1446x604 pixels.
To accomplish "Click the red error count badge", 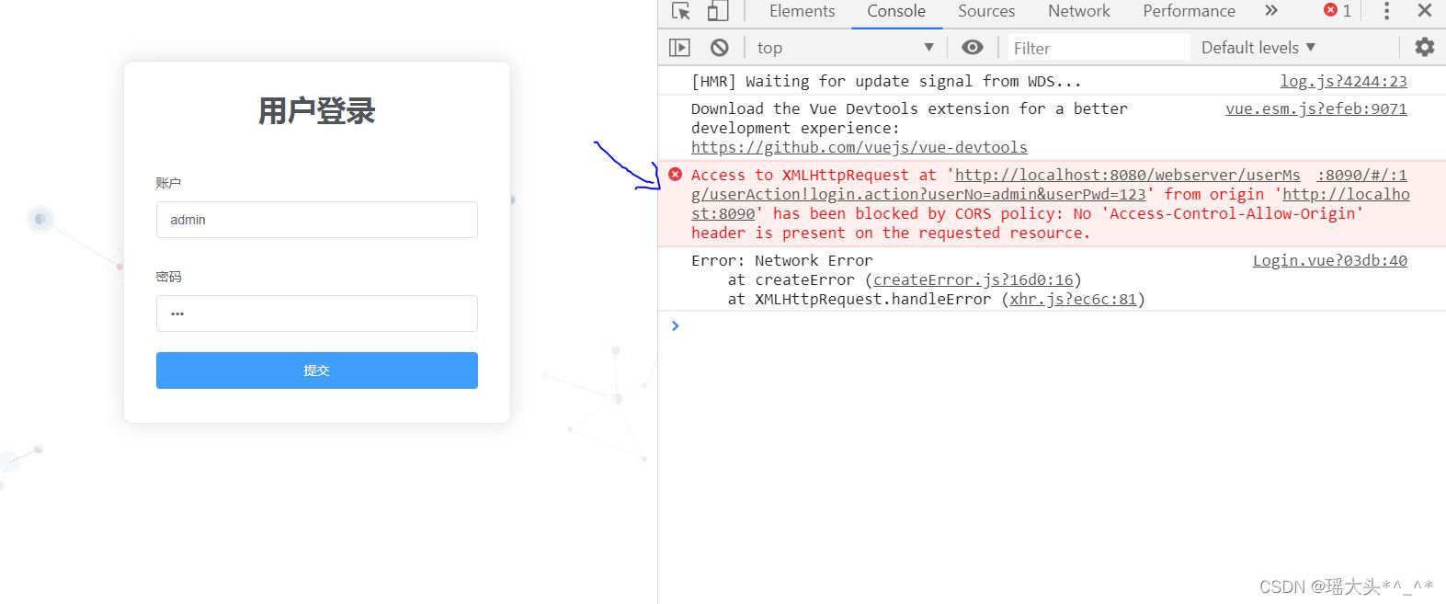I will point(1338,11).
